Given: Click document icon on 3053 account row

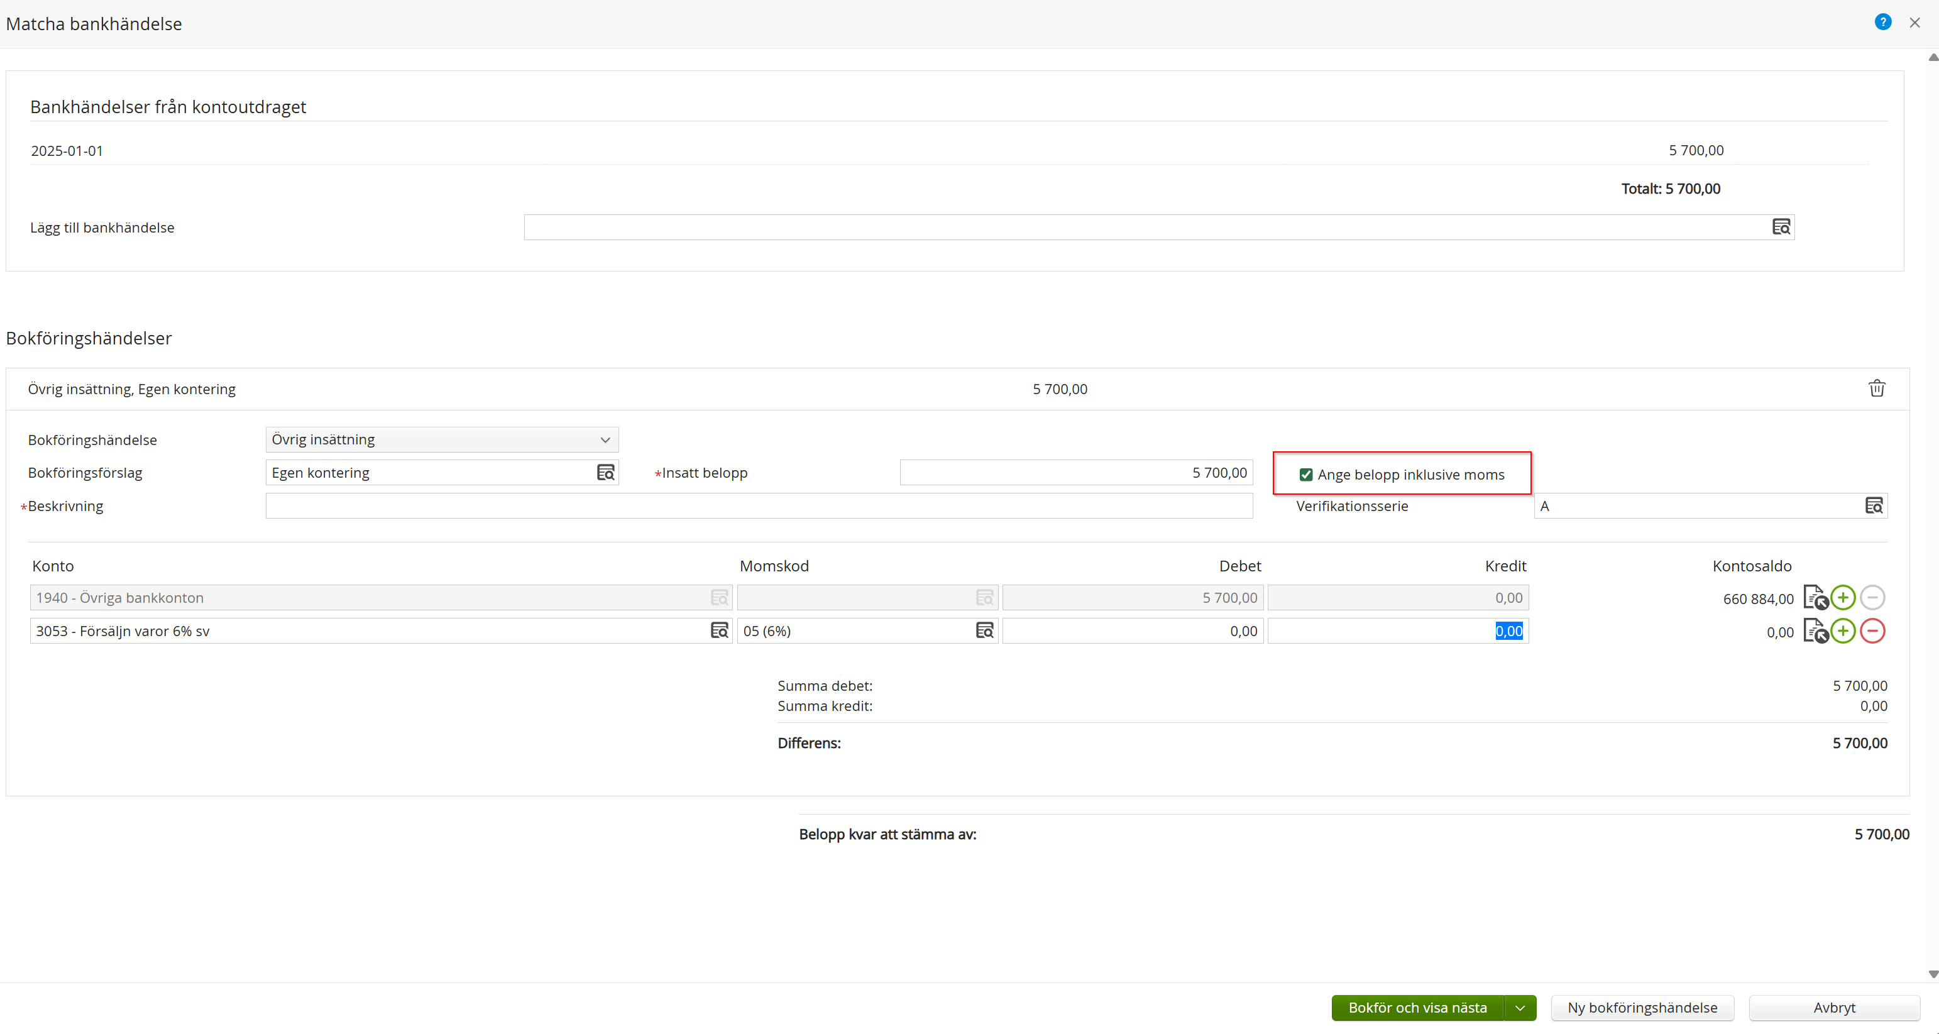Looking at the screenshot, I should [1815, 631].
